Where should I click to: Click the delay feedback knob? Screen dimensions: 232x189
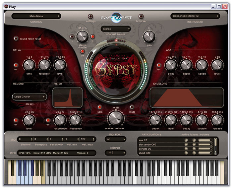pos(44,65)
